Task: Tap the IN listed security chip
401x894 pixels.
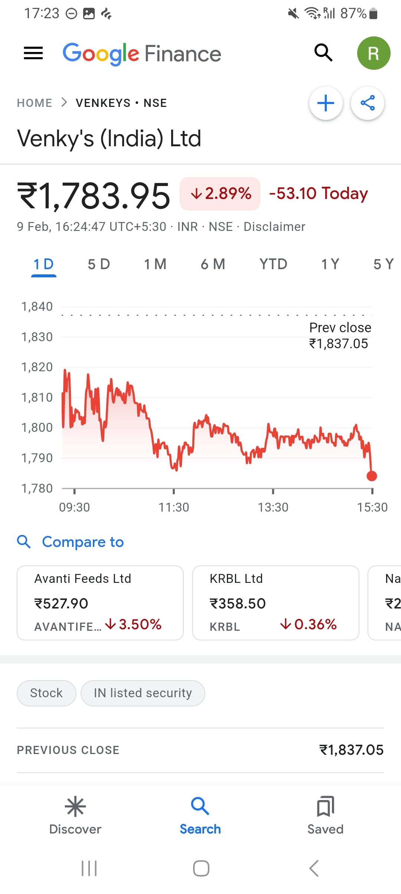Action: [143, 693]
